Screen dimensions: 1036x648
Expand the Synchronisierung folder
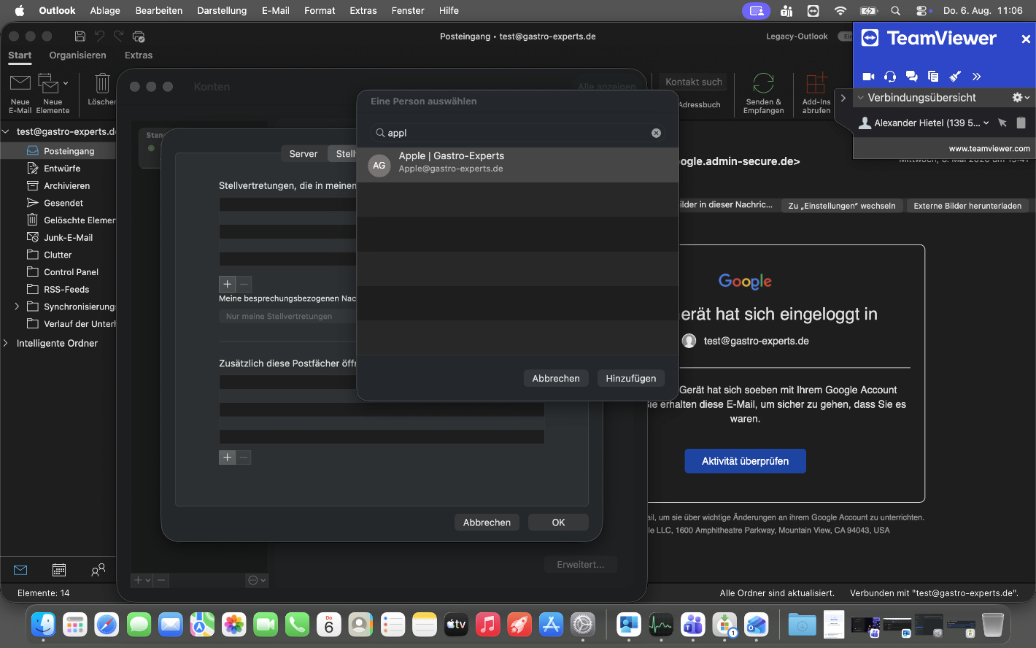click(17, 306)
